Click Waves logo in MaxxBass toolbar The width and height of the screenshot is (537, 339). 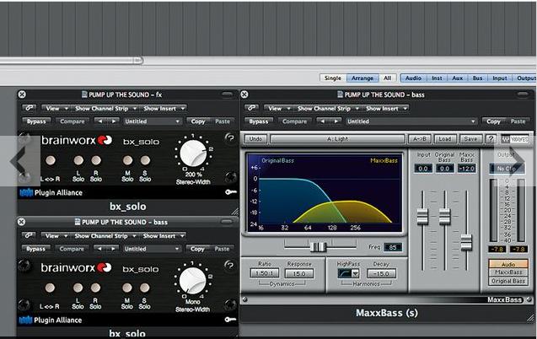(x=515, y=139)
